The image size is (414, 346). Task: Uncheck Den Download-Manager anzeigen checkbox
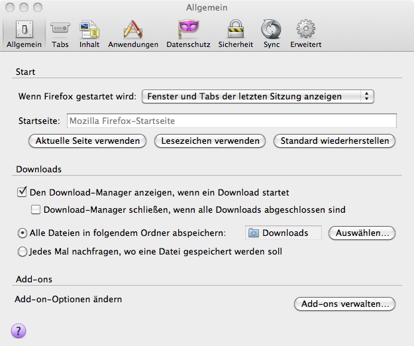(22, 192)
